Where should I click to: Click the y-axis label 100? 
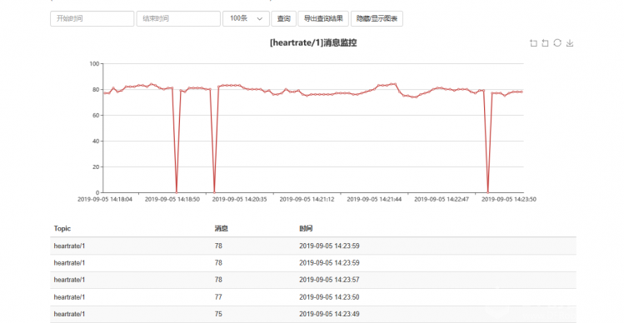(94, 63)
